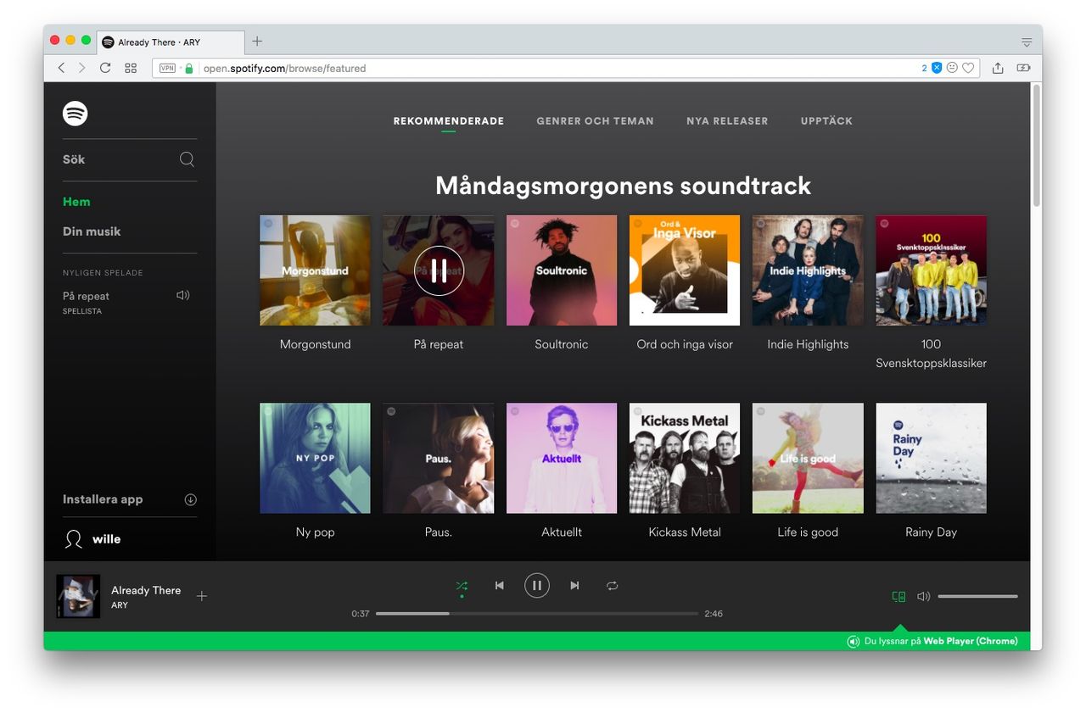
Task: Select the Already There · ARY browser tab
Action: click(171, 42)
